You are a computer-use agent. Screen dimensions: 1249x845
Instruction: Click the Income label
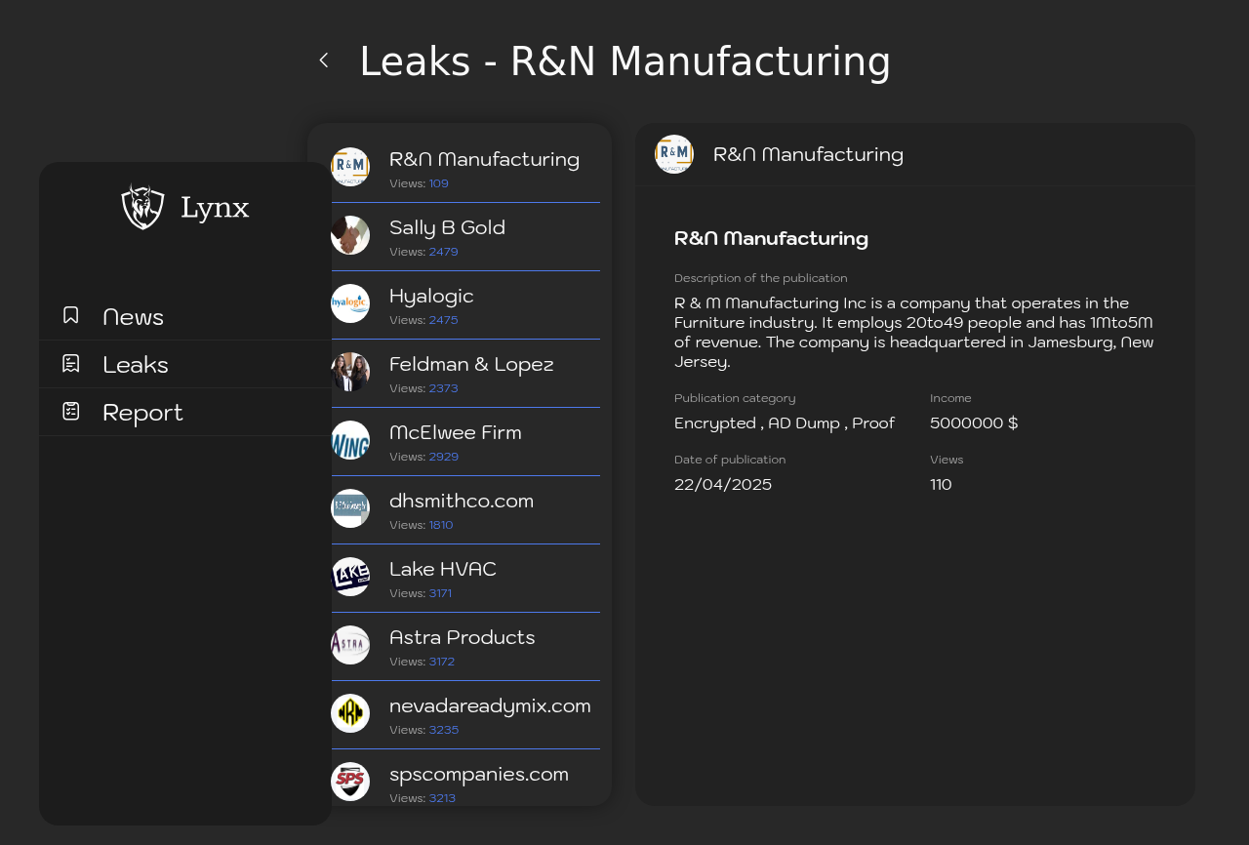950,398
